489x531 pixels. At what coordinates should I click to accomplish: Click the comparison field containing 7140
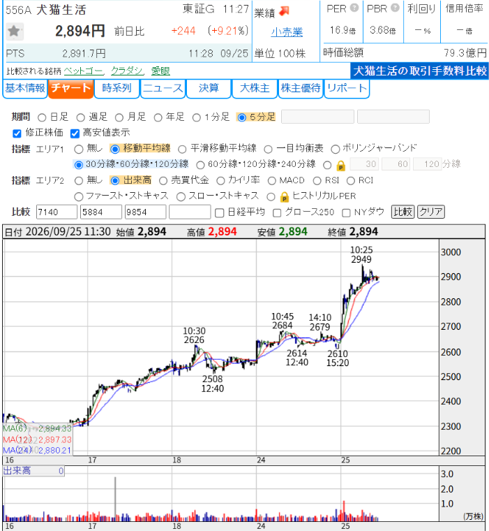pos(57,212)
